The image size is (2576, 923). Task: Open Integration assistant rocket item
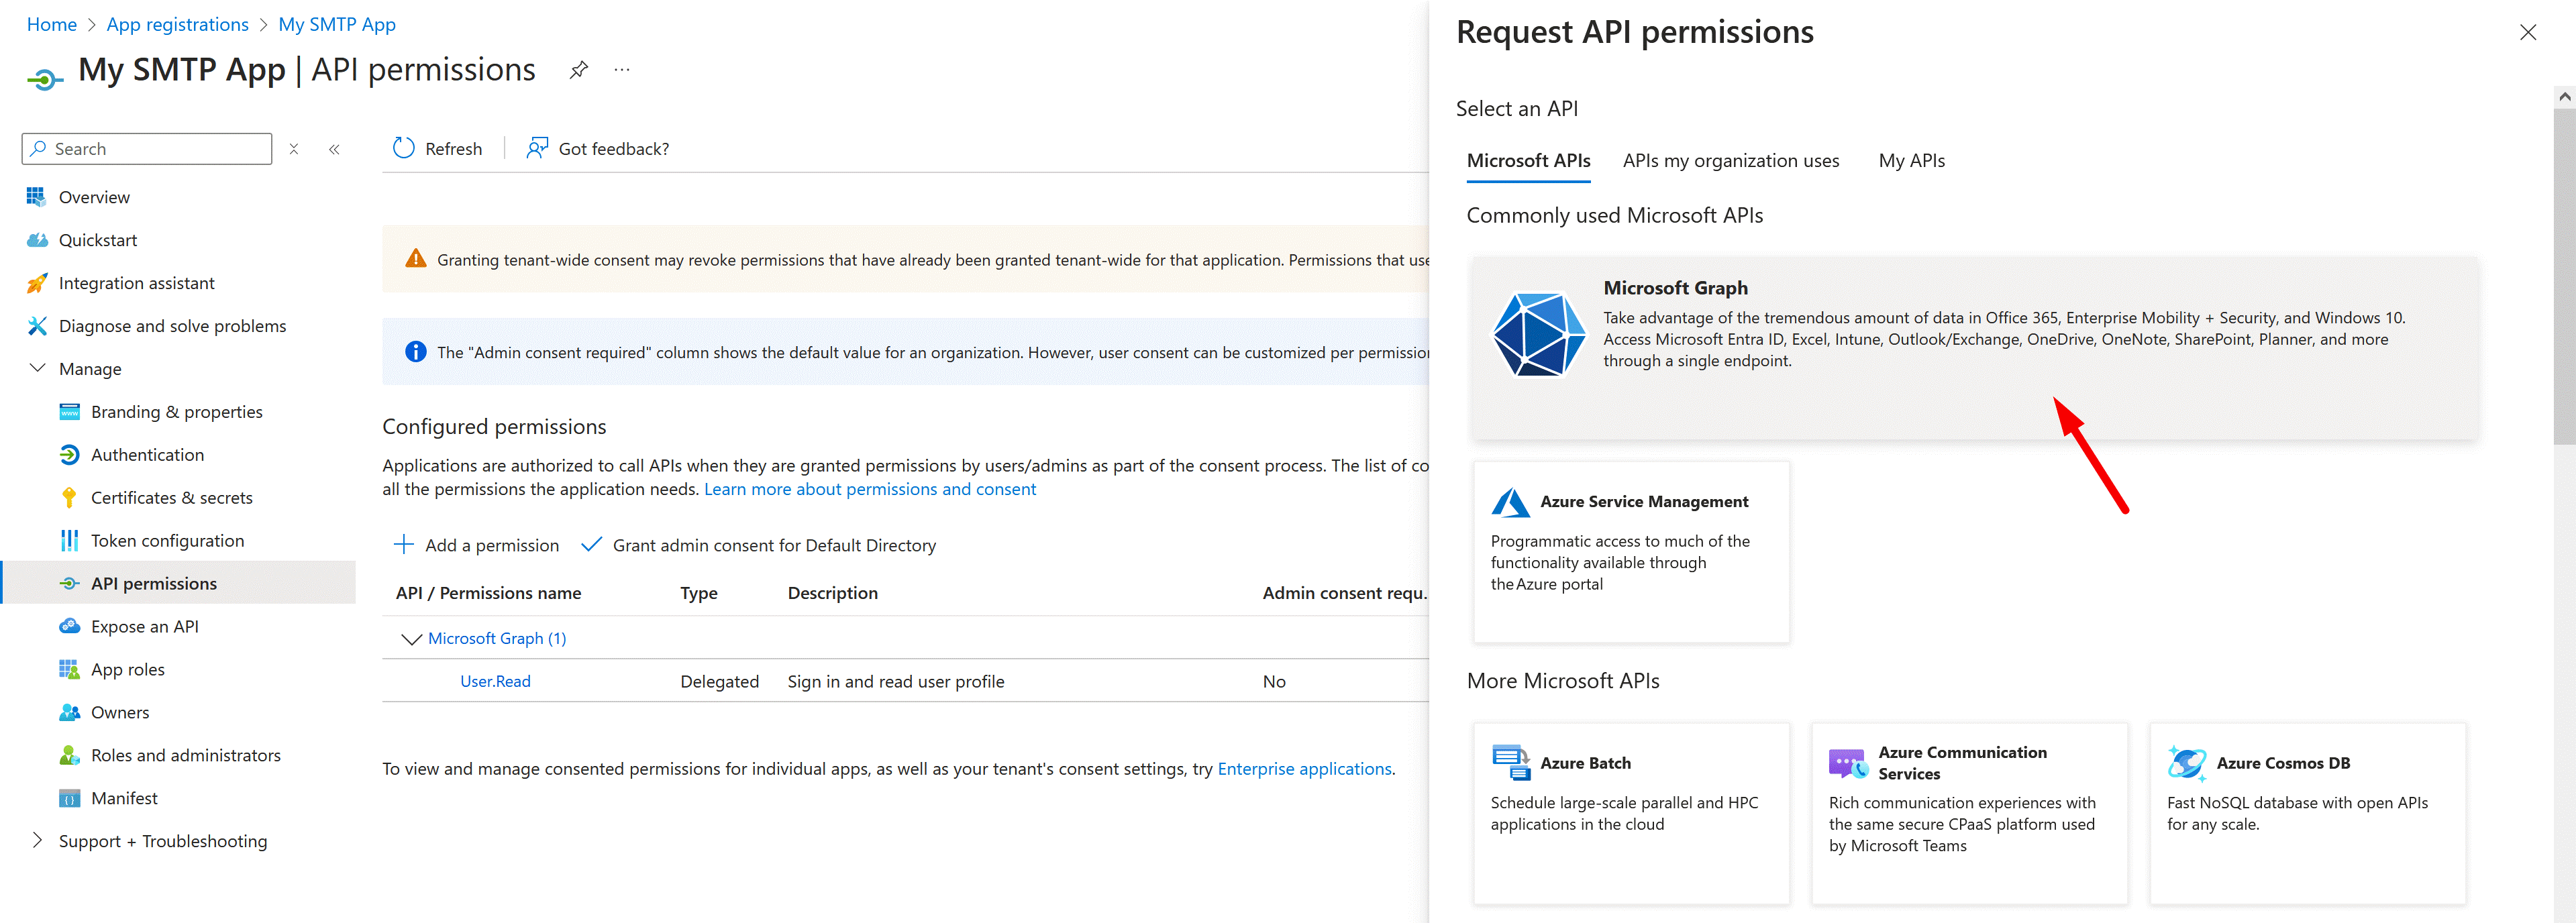click(136, 283)
